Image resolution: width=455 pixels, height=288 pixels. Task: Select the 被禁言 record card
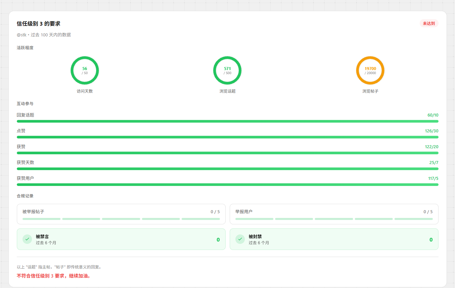121,239
